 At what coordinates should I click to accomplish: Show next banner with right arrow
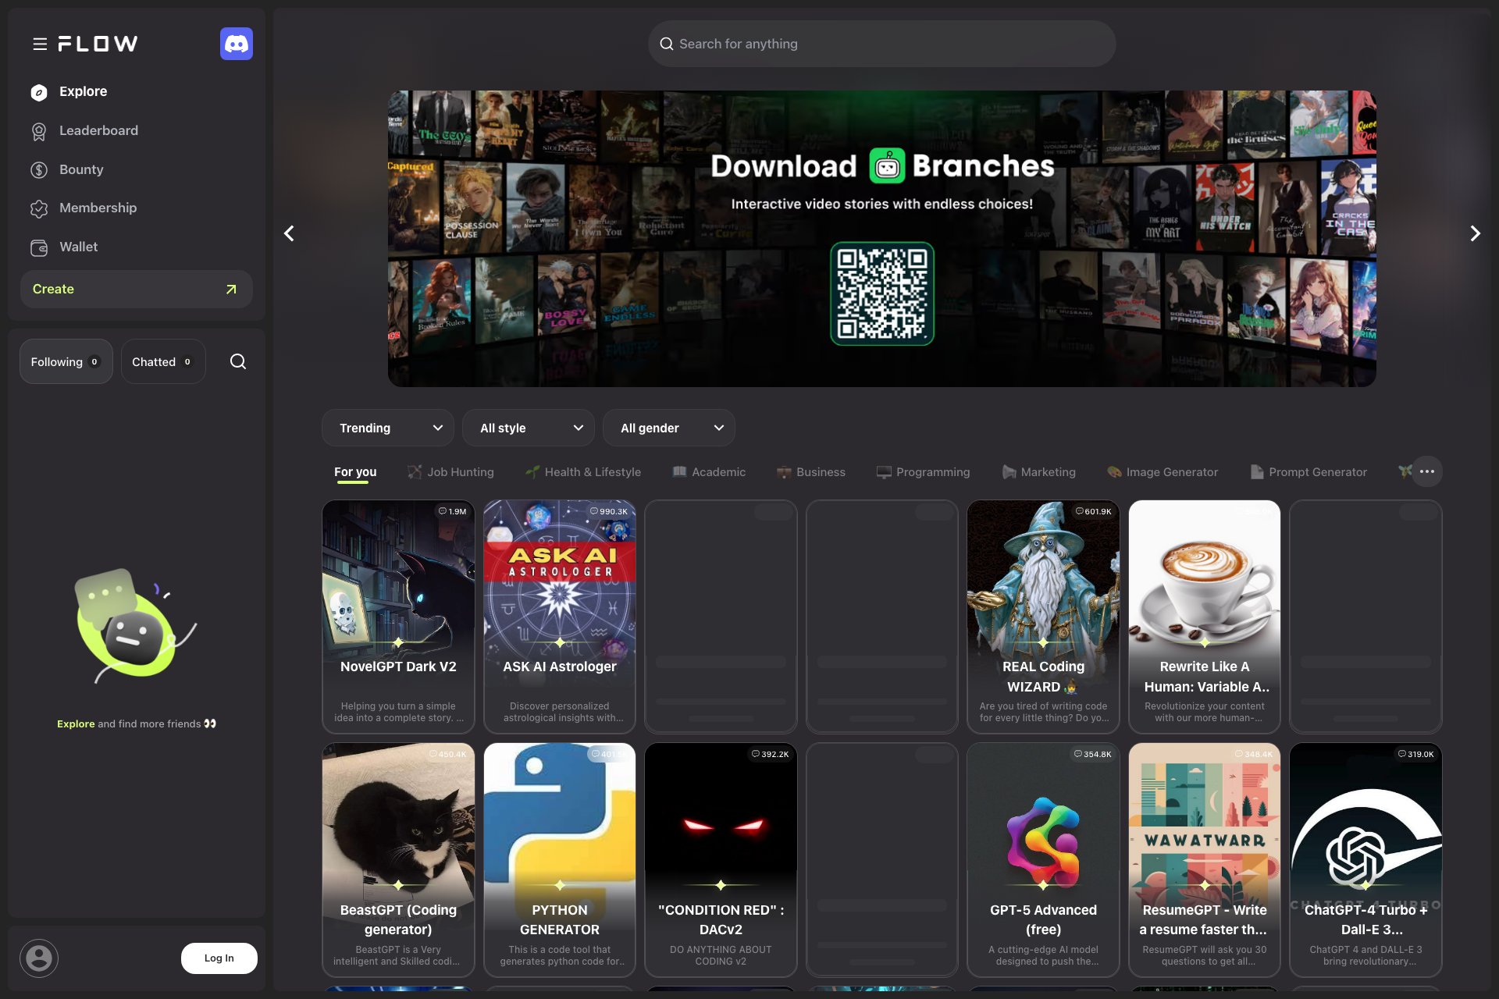click(1474, 233)
